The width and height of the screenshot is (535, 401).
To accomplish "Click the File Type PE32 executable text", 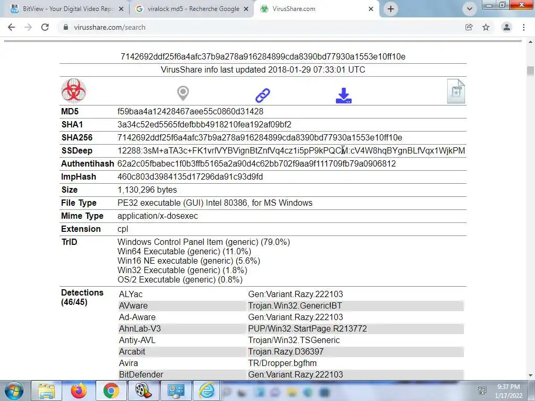I will [215, 203].
